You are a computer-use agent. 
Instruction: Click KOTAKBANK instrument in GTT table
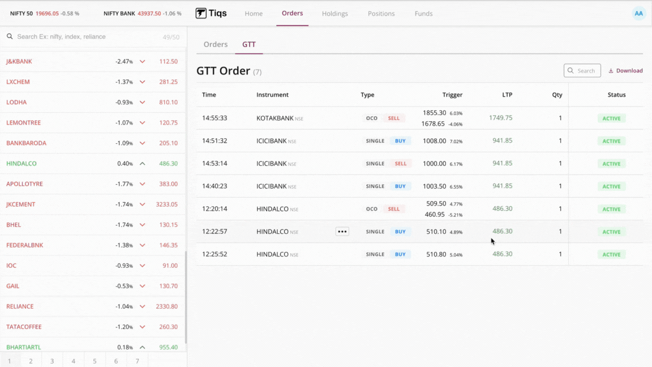(275, 118)
